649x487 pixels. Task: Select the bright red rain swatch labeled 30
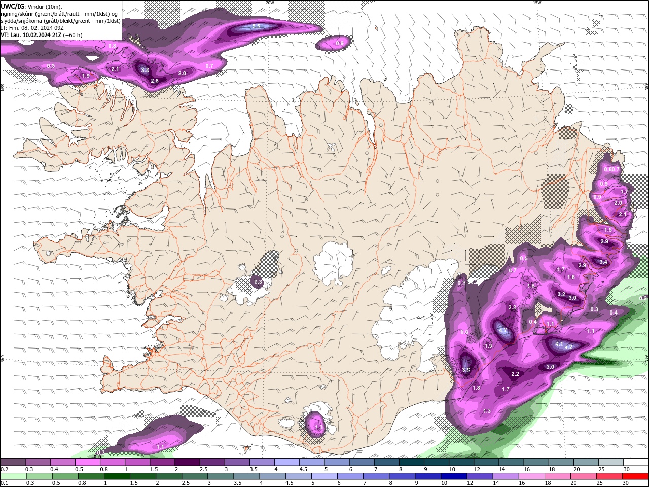(636, 476)
